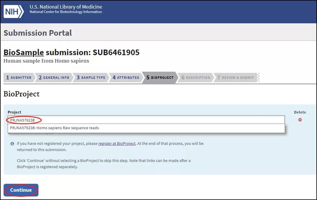This screenshot has width=317, height=200.
Task: Open the BioSample link in the heading
Action: (x=24, y=53)
